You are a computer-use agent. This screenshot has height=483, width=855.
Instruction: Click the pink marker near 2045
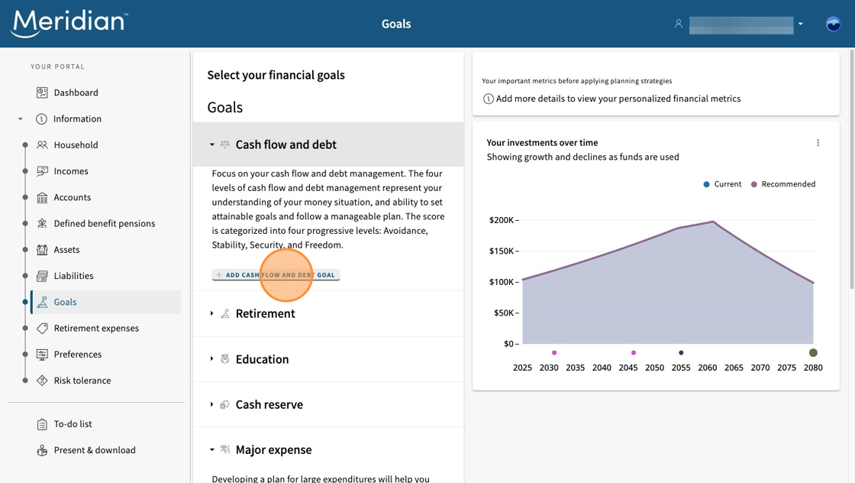point(633,352)
